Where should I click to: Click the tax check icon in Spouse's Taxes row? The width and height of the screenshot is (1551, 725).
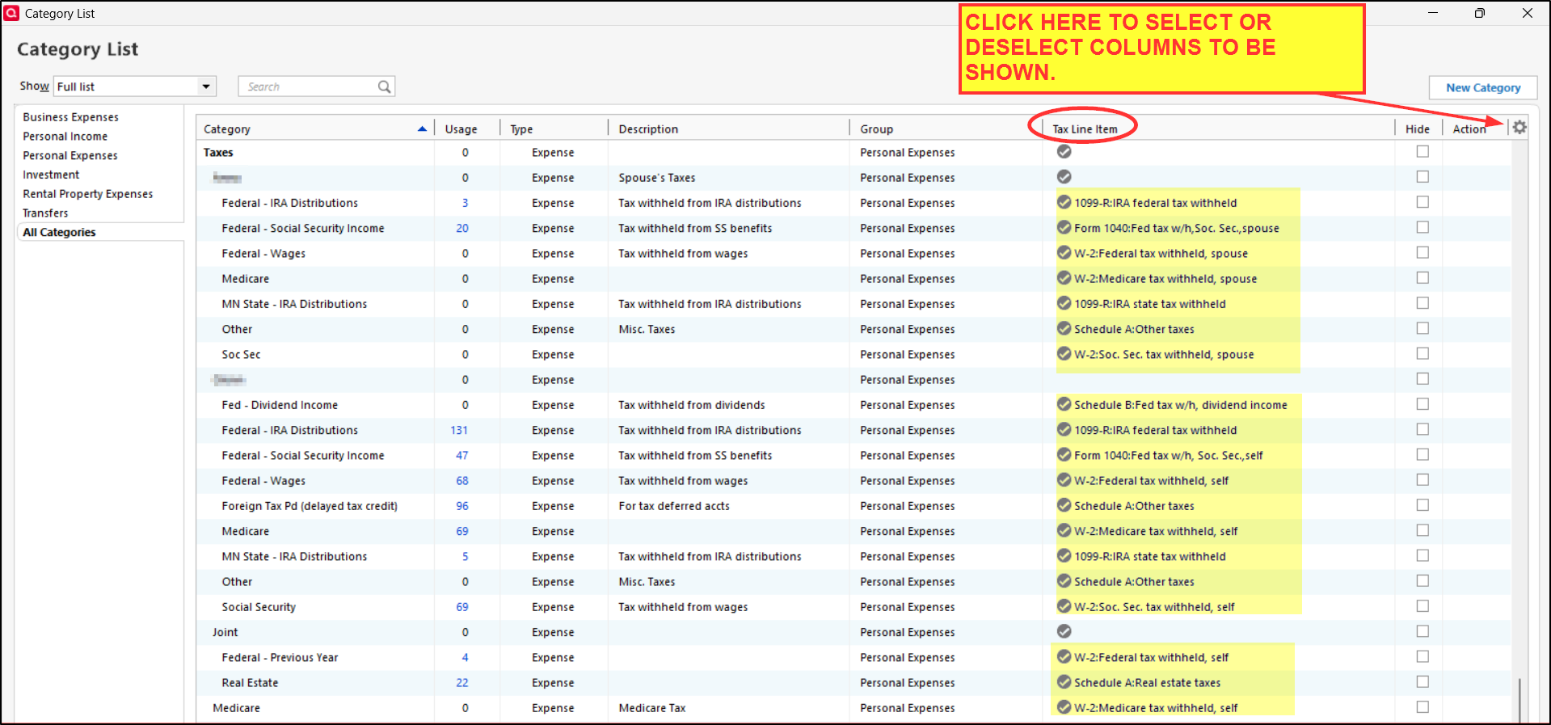(1064, 177)
